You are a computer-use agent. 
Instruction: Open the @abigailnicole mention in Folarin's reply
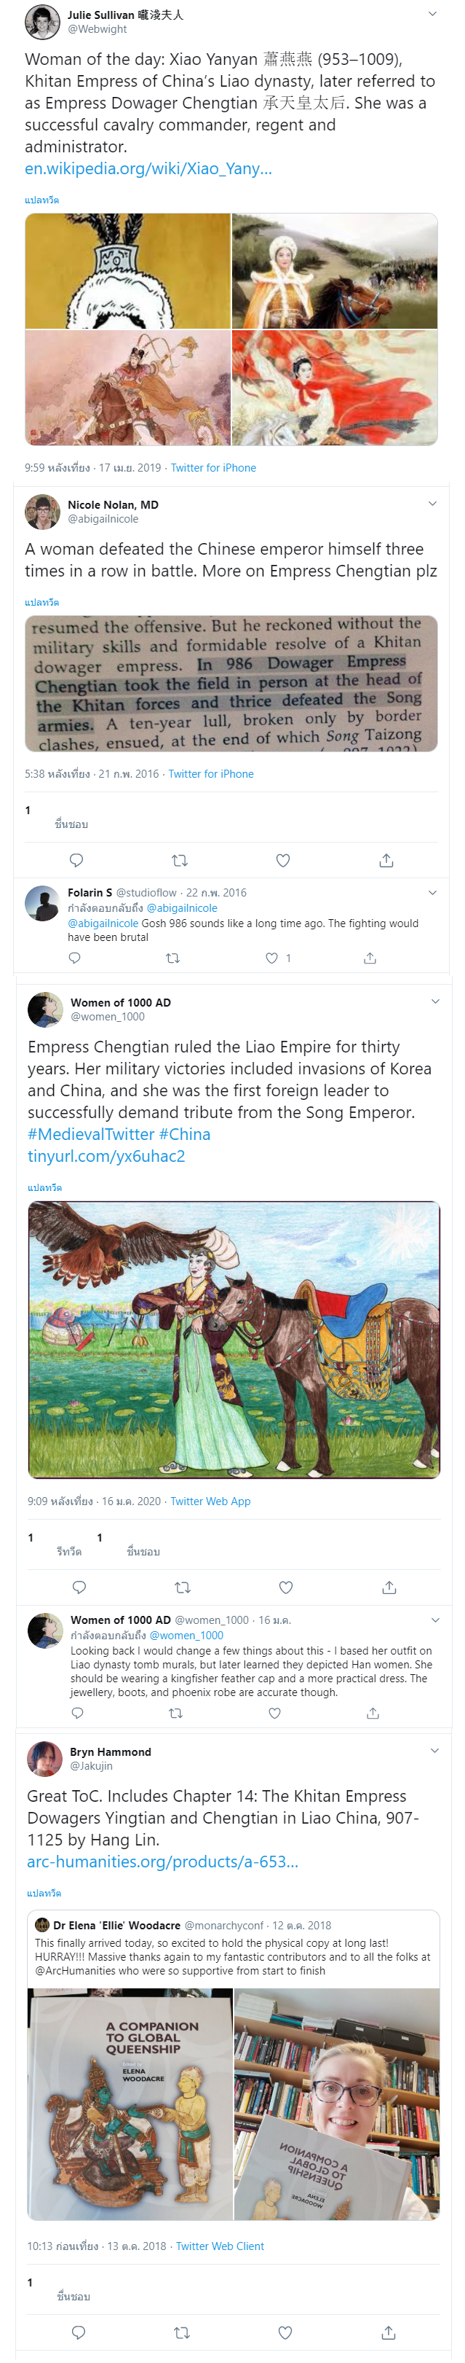click(103, 923)
